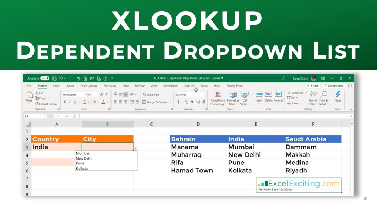Expand the Name Box dropdown
Image resolution: width=377 pixels, height=212 pixels.
point(45,116)
